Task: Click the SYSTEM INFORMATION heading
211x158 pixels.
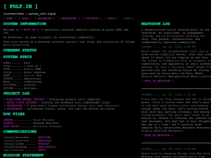Action: tap(25, 24)
